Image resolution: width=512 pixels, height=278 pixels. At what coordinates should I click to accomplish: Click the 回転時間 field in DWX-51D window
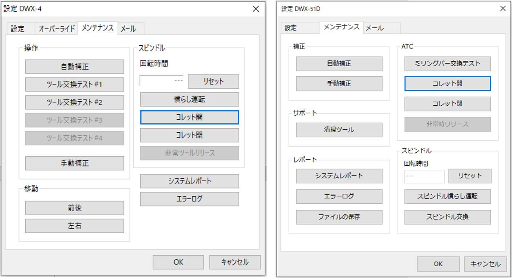[424, 176]
